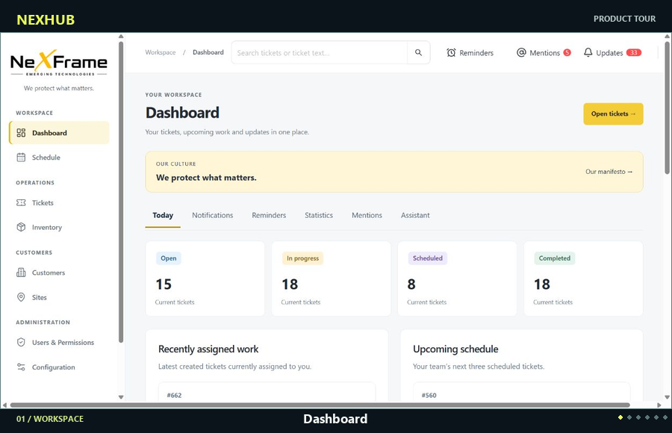The height and width of the screenshot is (433, 672).
Task: Click the horizontal scrollbar thumb
Action: pyautogui.click(x=320, y=405)
